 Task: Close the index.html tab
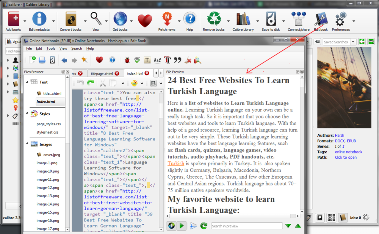coord(147,73)
